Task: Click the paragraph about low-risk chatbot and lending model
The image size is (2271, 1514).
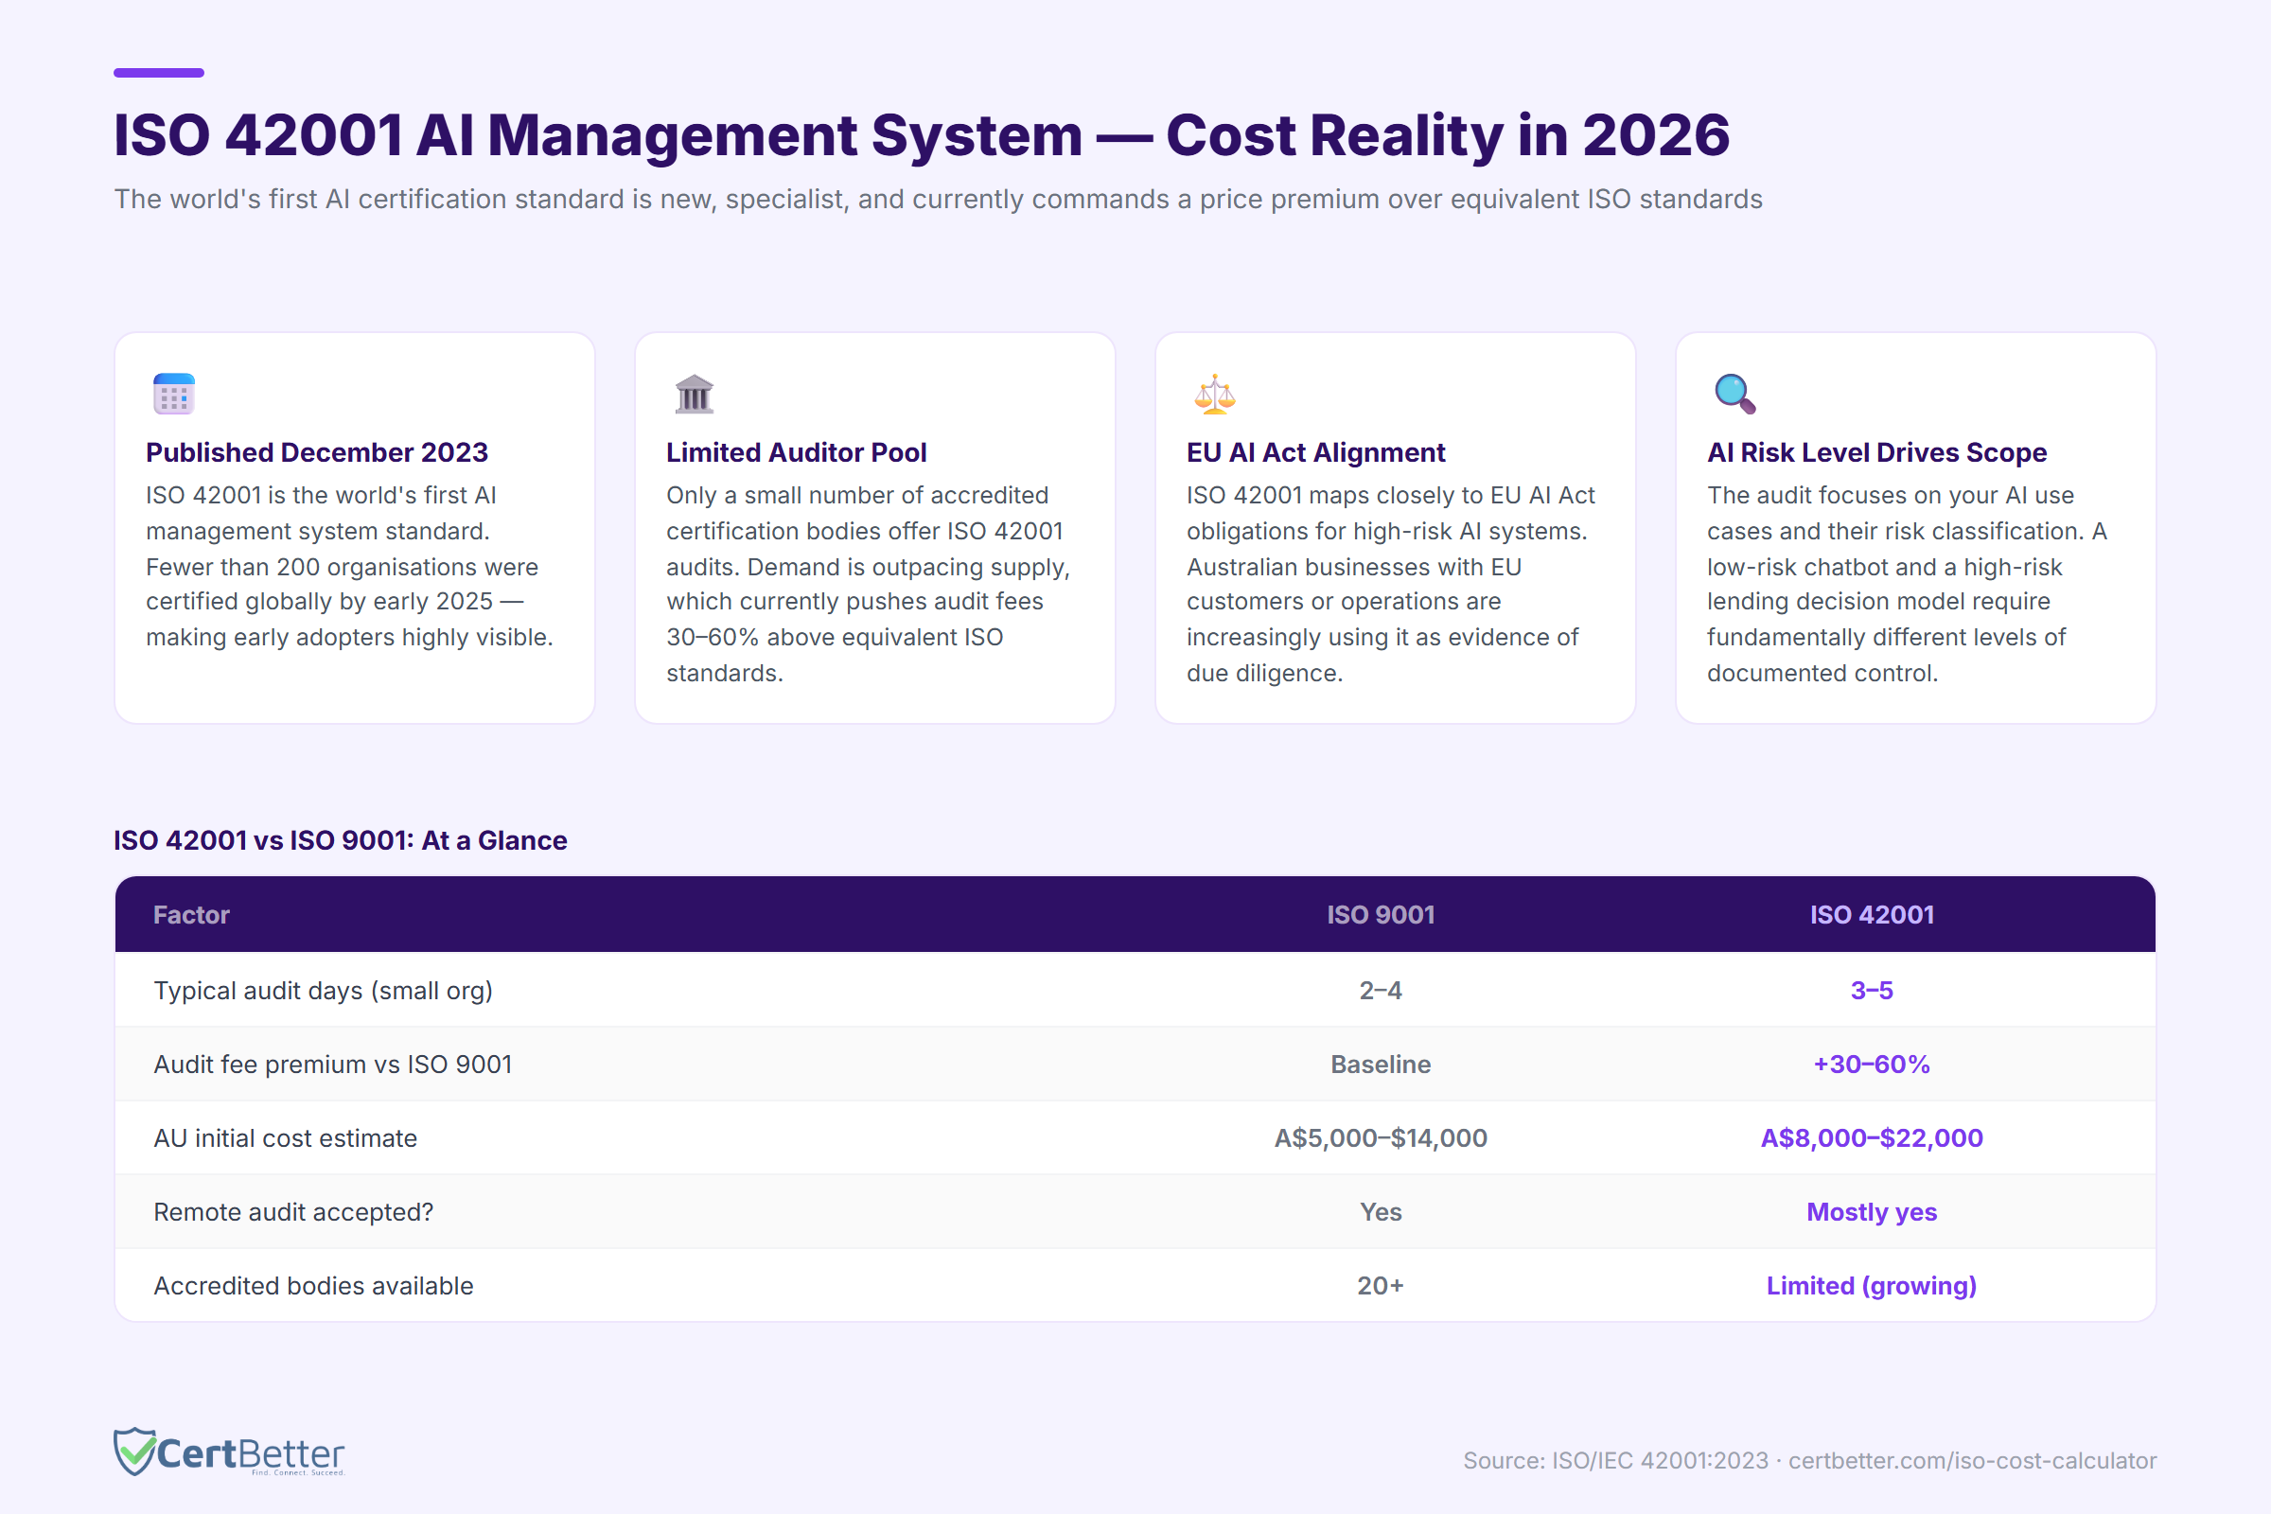Action: (x=1906, y=584)
